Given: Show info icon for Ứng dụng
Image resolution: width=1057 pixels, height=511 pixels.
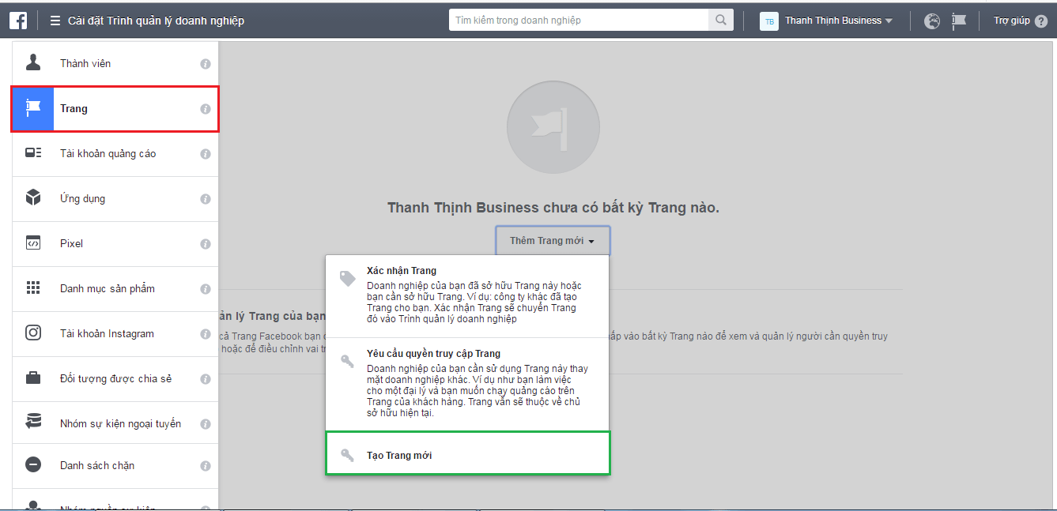Looking at the screenshot, I should point(206,199).
